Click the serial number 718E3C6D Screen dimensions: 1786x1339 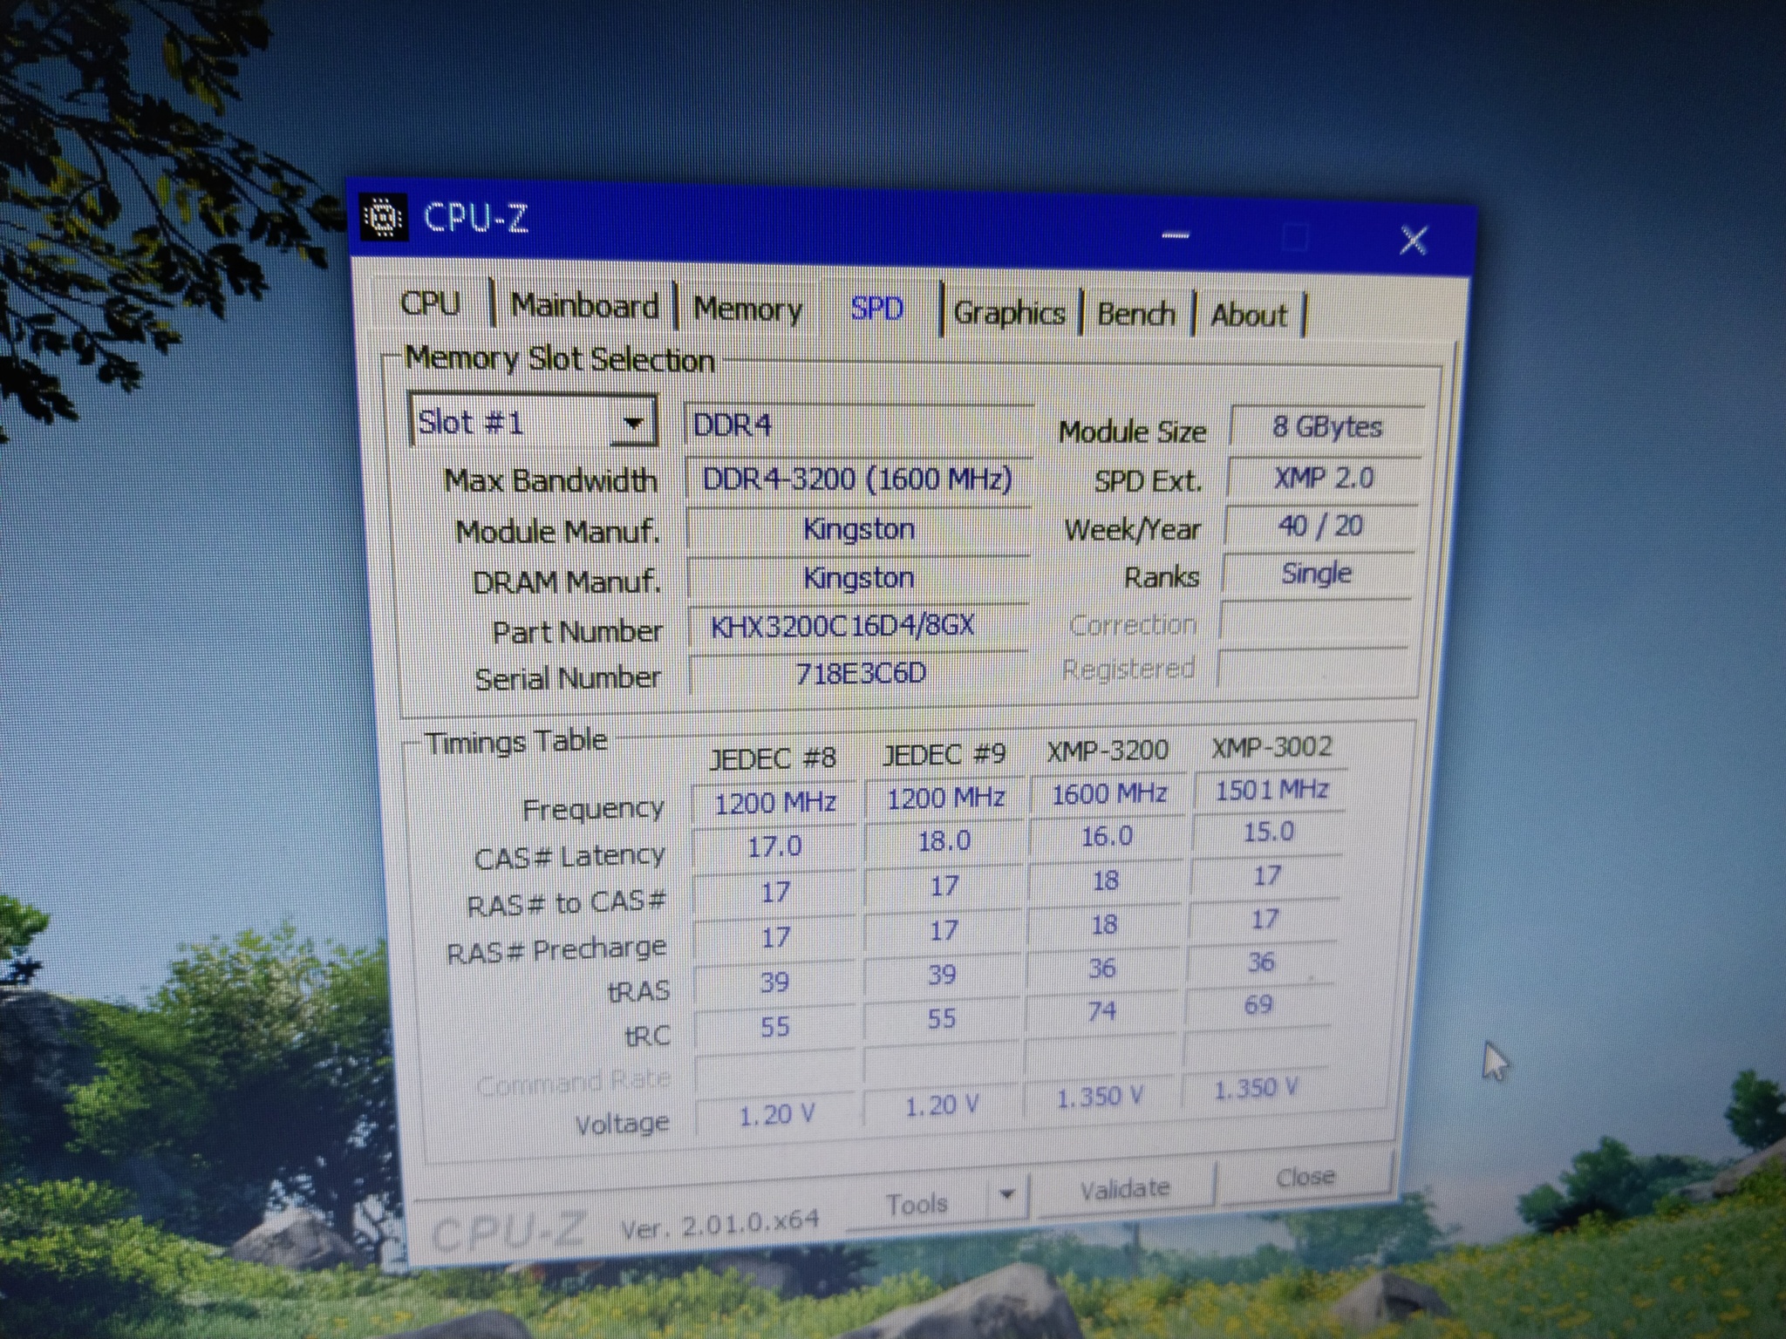pyautogui.click(x=859, y=673)
